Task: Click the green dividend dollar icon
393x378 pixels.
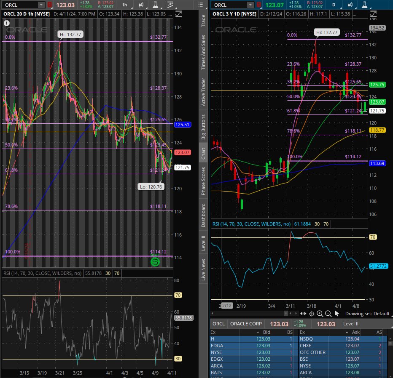Action: (x=155, y=262)
